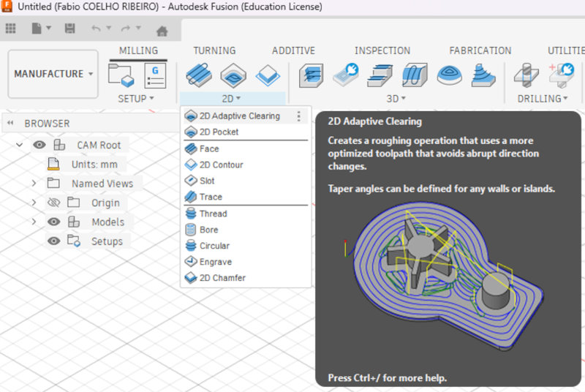Switch to the TURNING tab
Viewport: 585px width, 392px height.
point(214,50)
